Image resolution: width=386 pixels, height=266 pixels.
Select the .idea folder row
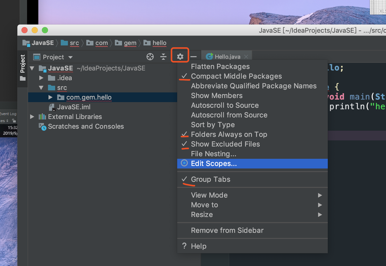[x=103, y=78]
